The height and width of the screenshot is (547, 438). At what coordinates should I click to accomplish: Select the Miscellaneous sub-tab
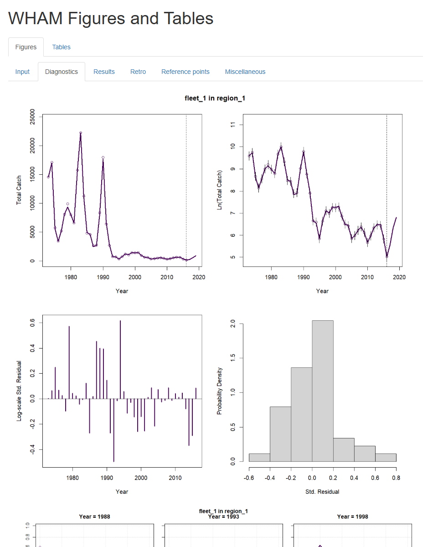245,72
